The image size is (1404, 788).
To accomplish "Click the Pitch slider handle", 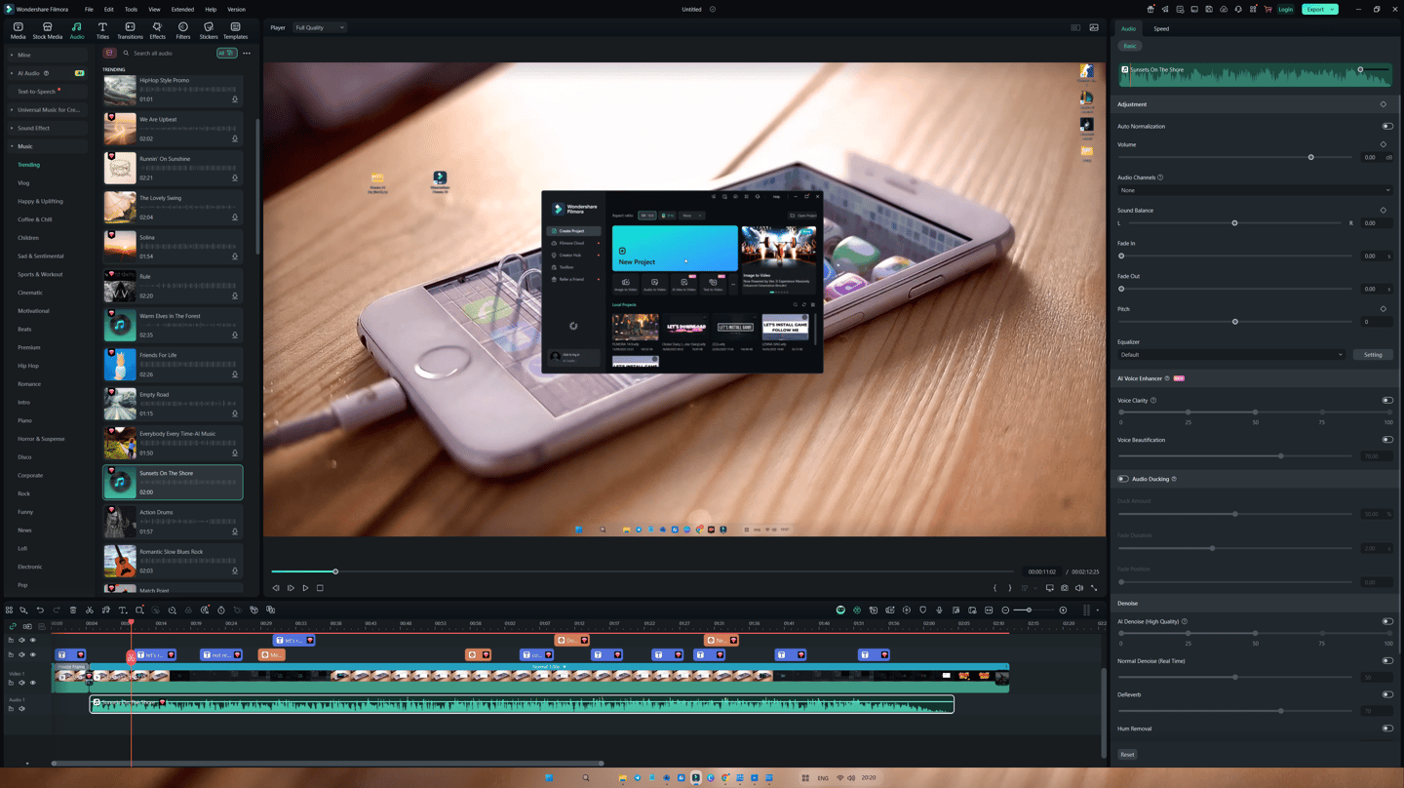I will 1235,322.
